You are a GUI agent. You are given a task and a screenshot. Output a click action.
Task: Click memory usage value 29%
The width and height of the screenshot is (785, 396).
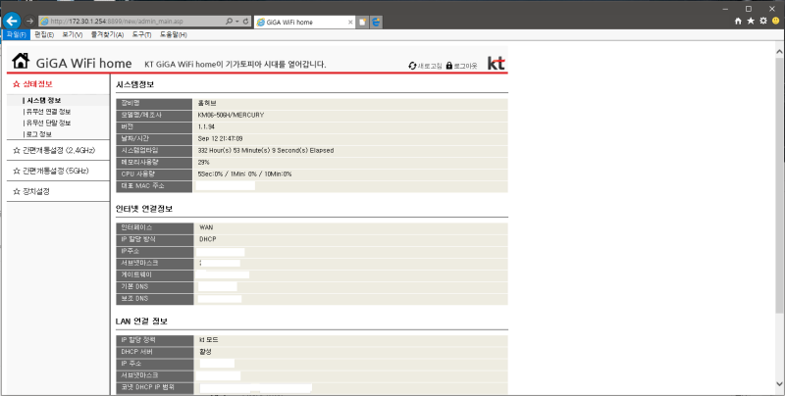[203, 163]
